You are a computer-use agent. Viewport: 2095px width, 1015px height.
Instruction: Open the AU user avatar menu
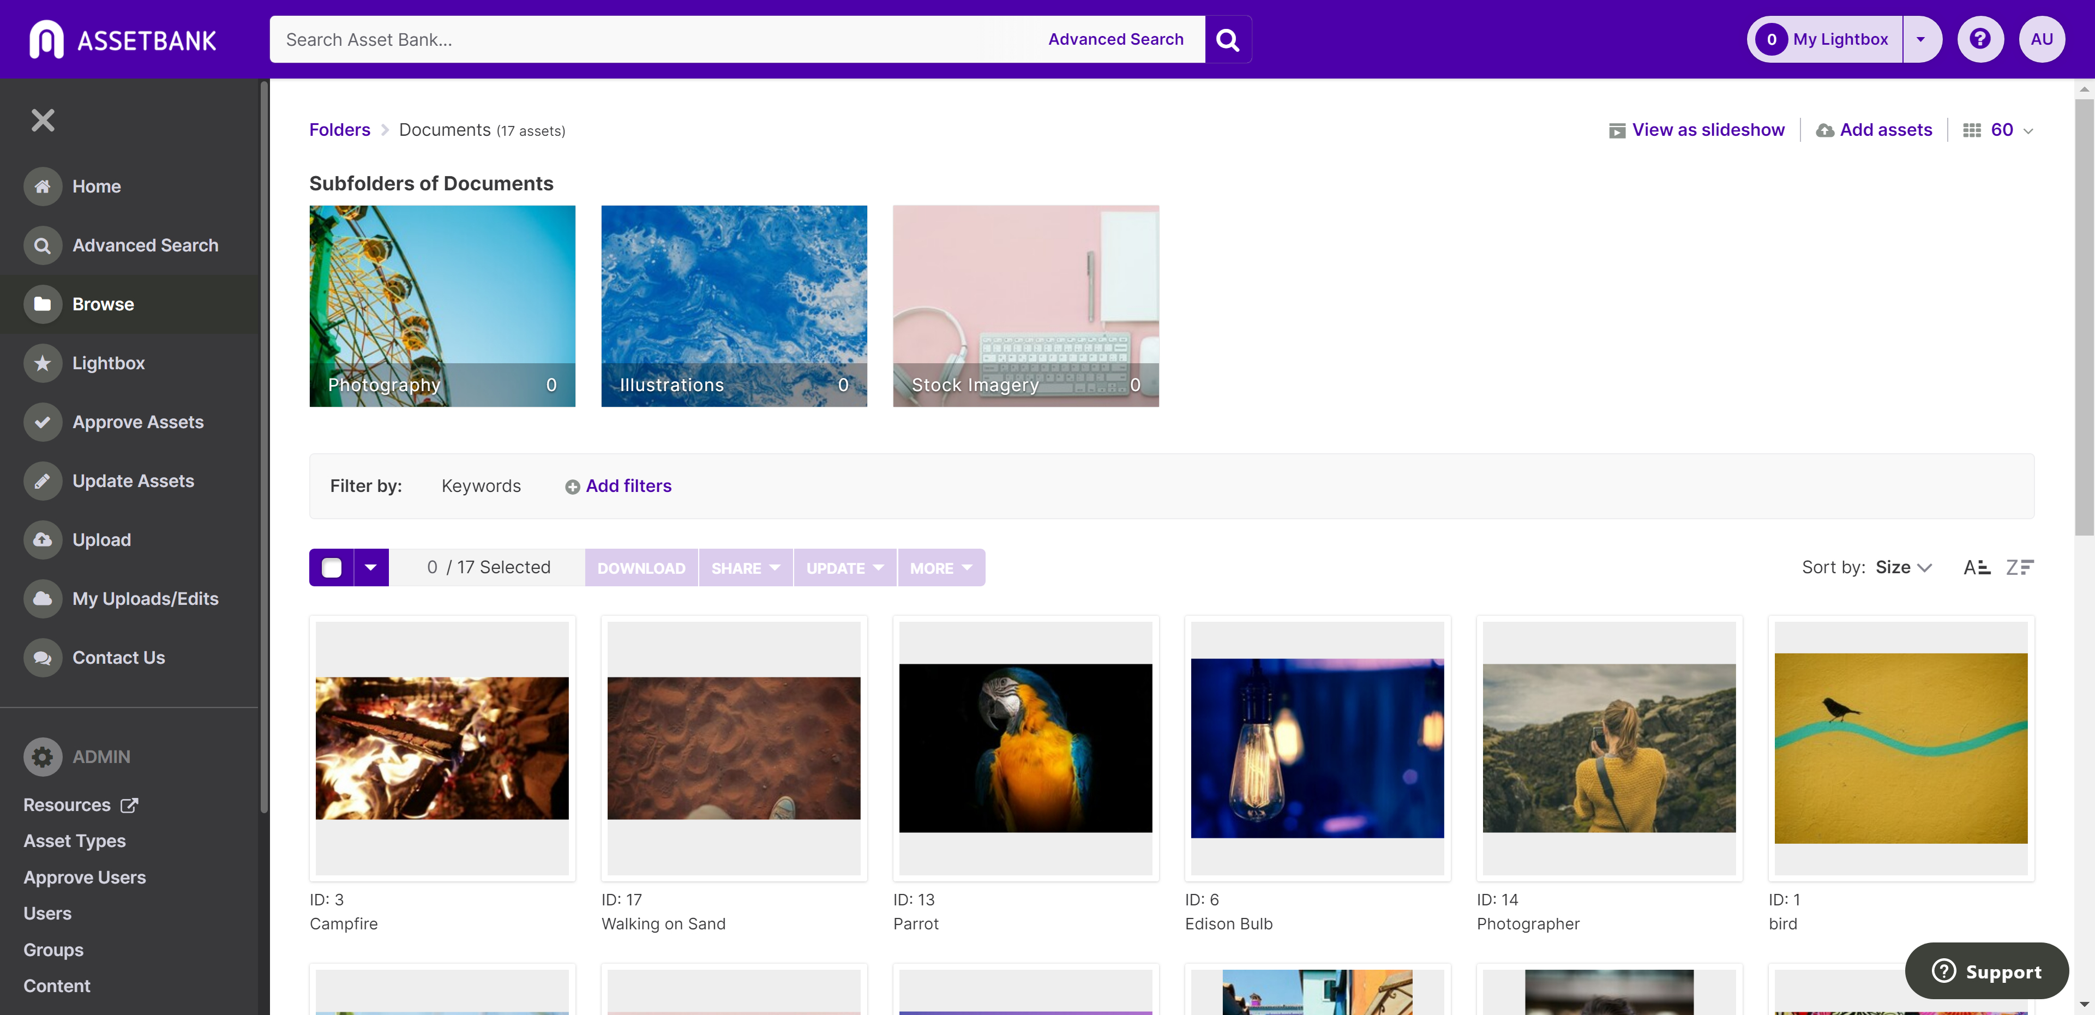2042,39
